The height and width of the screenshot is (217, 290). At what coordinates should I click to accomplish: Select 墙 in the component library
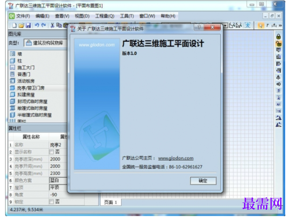coord(38,54)
